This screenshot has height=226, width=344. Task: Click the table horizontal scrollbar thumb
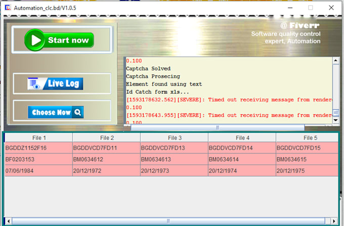tap(168, 221)
